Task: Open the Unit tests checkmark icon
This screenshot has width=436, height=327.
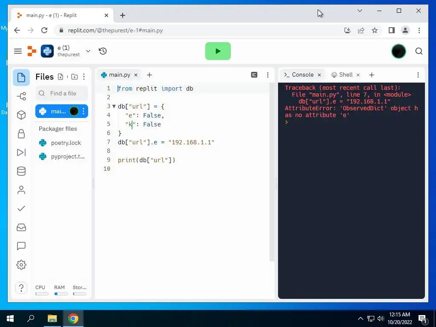Action: [21, 209]
